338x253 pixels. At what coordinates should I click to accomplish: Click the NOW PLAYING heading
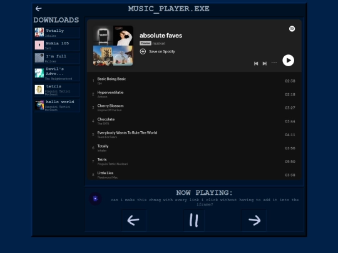tap(204, 193)
